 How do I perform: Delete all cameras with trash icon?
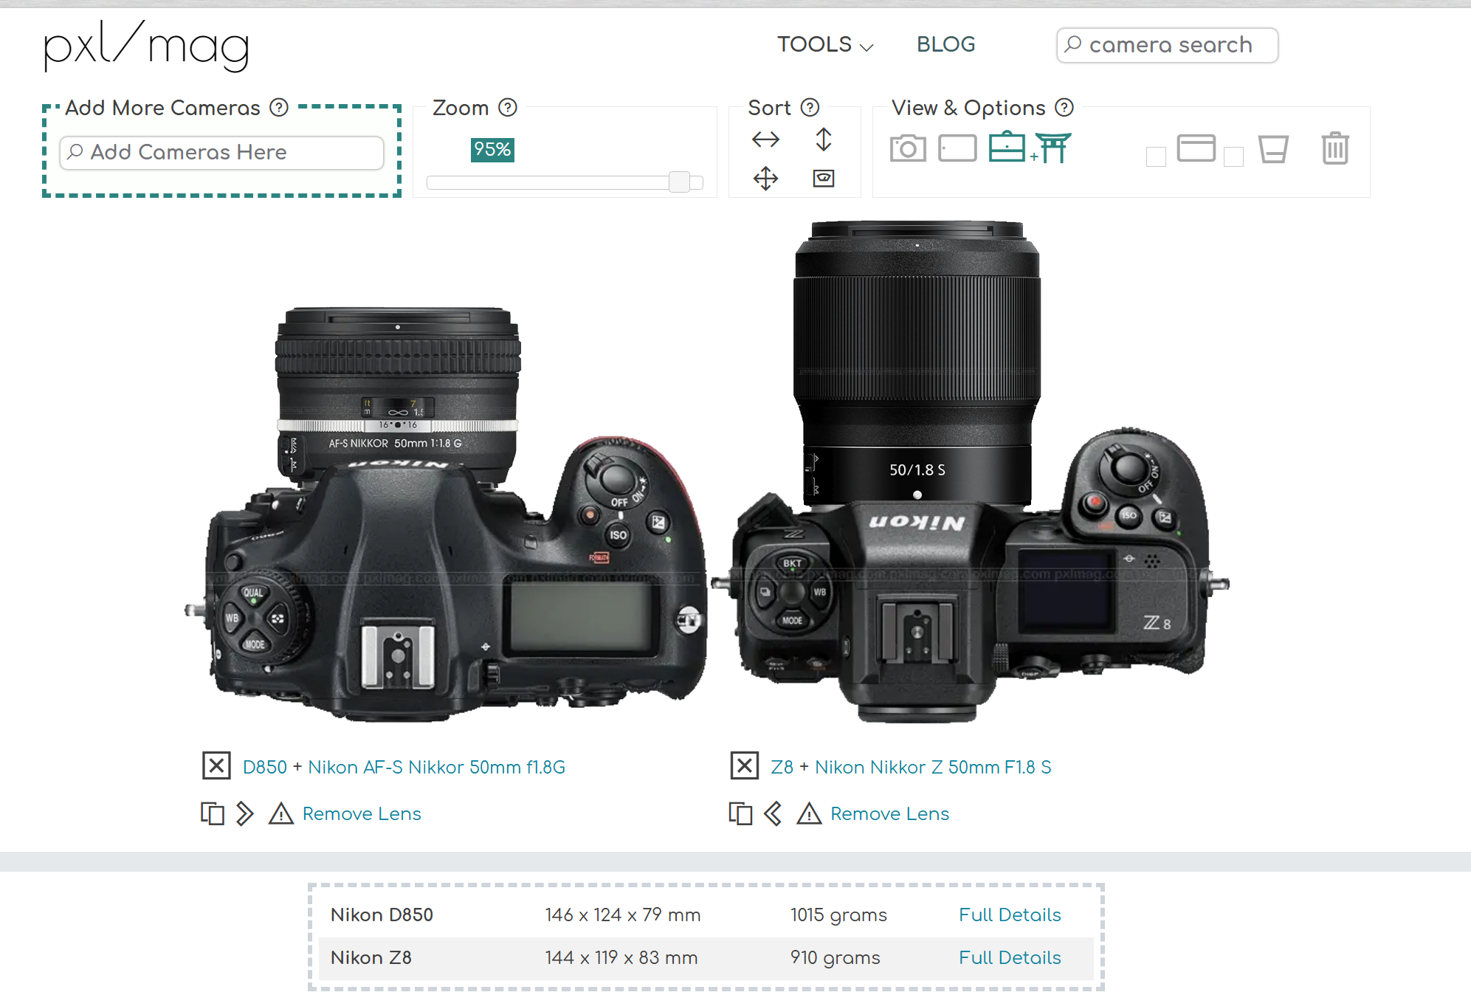1335,148
